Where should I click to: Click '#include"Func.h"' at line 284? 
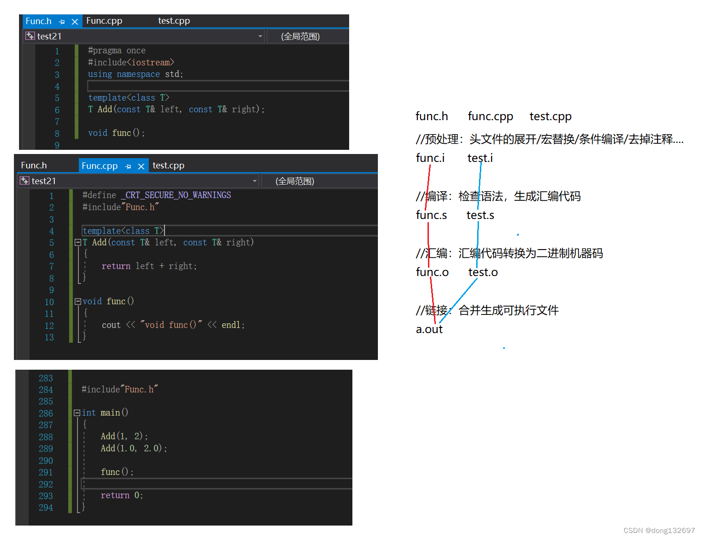120,390
